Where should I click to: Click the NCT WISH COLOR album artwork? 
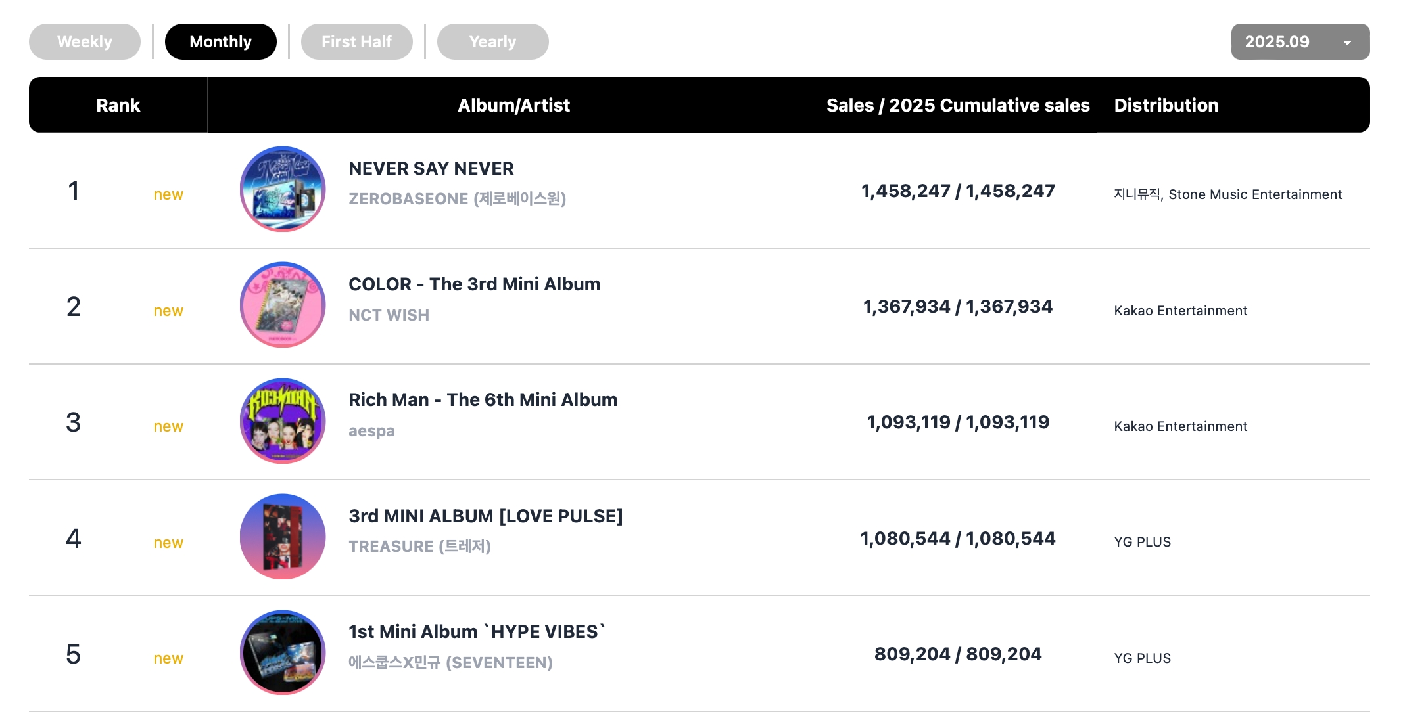(x=283, y=305)
